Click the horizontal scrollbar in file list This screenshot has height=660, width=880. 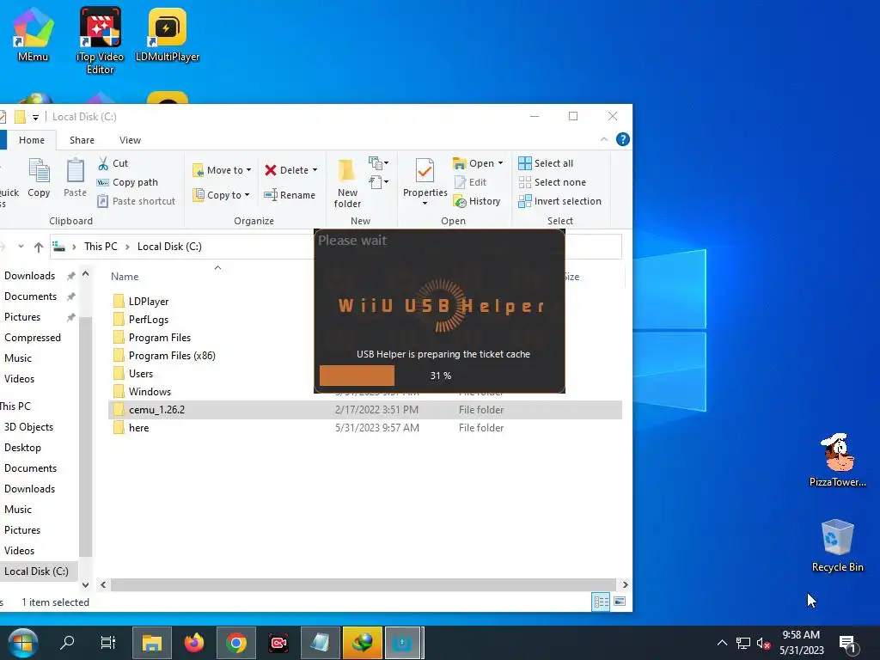coord(364,584)
